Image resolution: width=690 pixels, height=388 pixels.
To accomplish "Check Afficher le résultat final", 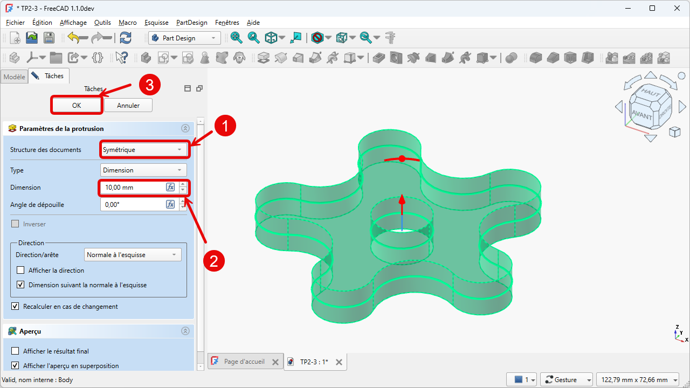I will click(x=16, y=351).
